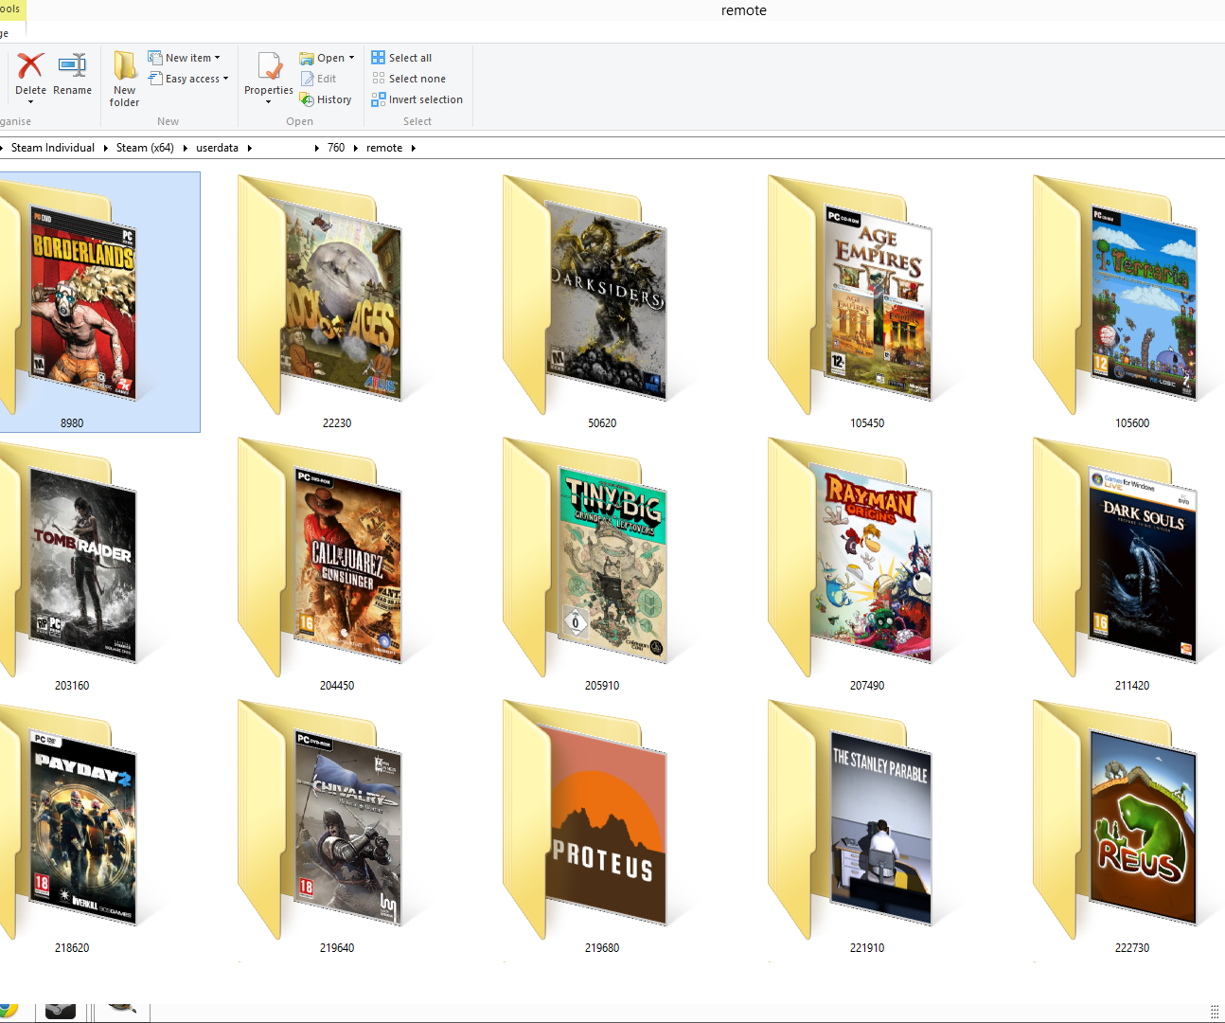Click the Select none icon
1225x1023 pixels.
coord(407,79)
